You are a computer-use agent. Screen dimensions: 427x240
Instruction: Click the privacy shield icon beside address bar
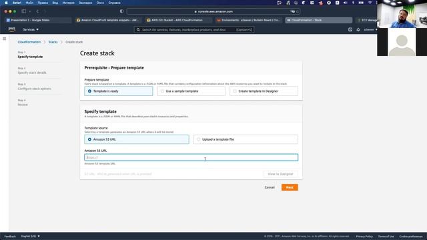coord(121,11)
